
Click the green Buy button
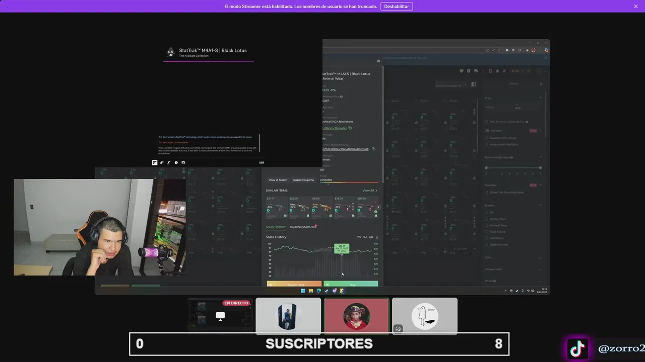point(351,284)
